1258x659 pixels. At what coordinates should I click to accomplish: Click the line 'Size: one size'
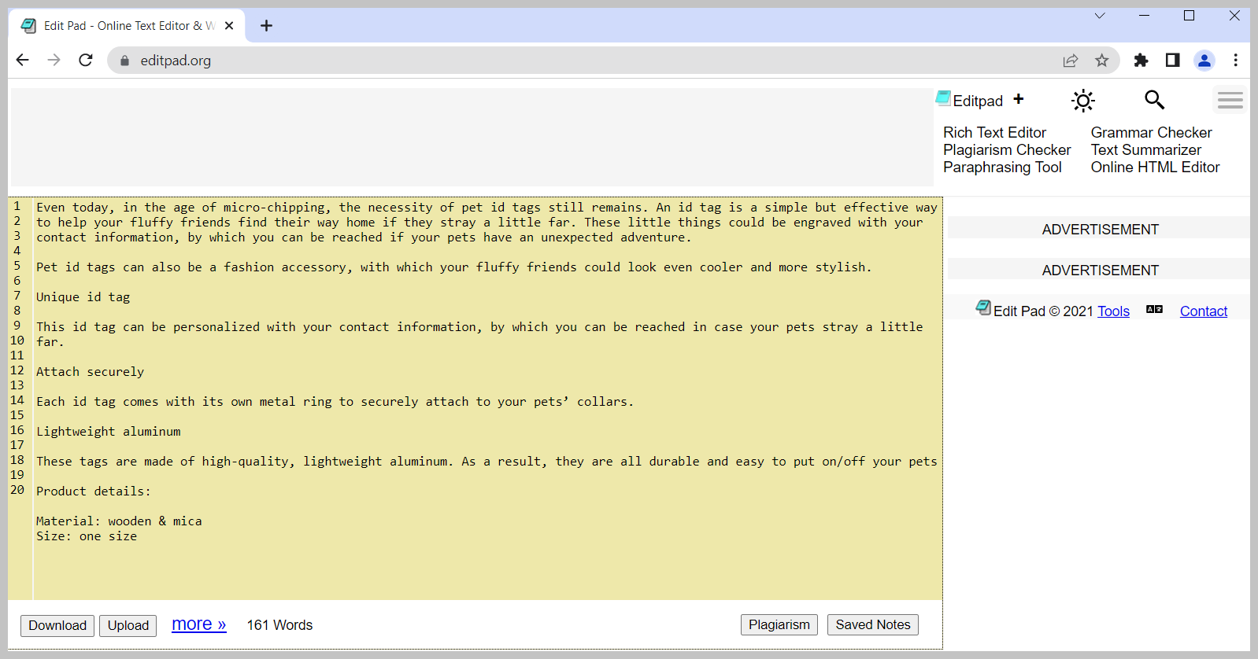pos(87,536)
